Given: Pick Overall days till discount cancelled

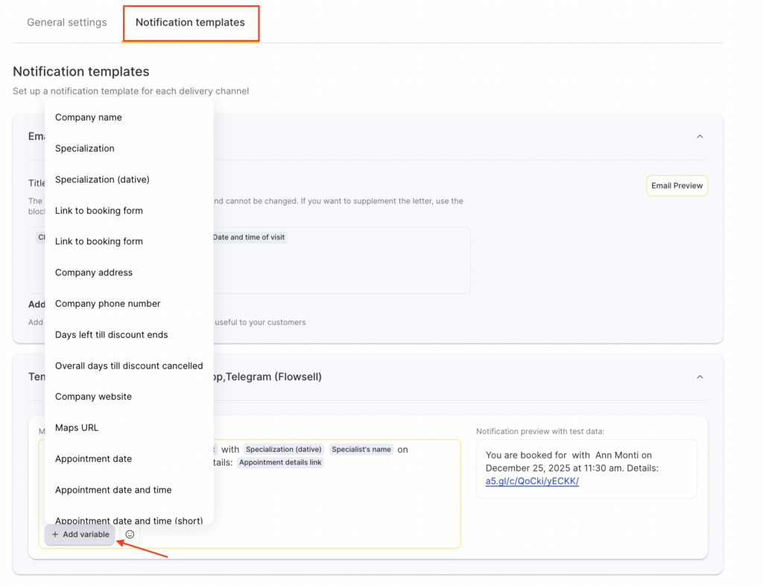Looking at the screenshot, I should click(129, 366).
